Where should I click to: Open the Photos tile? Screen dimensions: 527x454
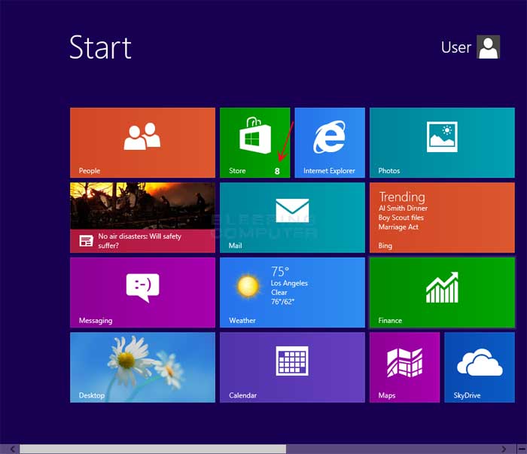coord(442,142)
